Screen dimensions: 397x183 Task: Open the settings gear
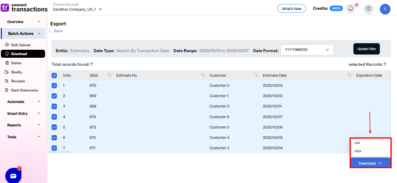(x=368, y=9)
